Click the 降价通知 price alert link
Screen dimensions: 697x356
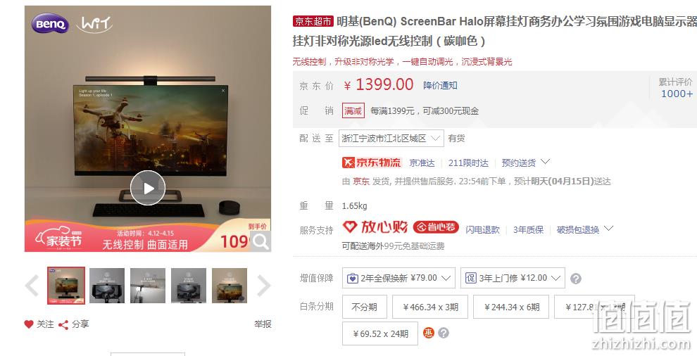click(x=440, y=85)
